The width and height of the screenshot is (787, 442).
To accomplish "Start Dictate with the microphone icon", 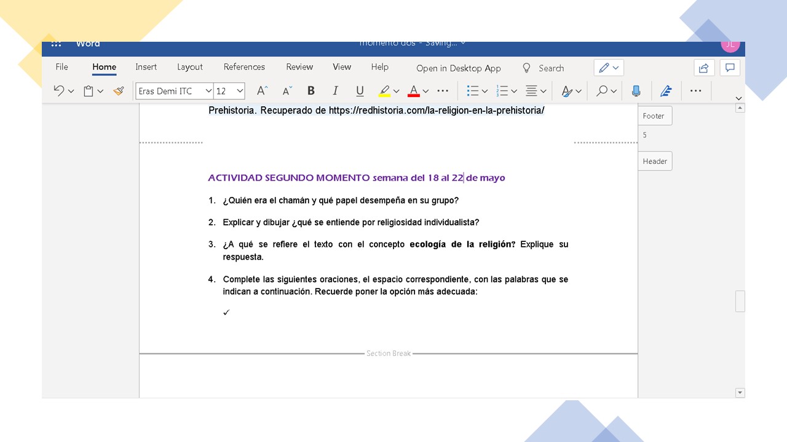I will pos(636,91).
